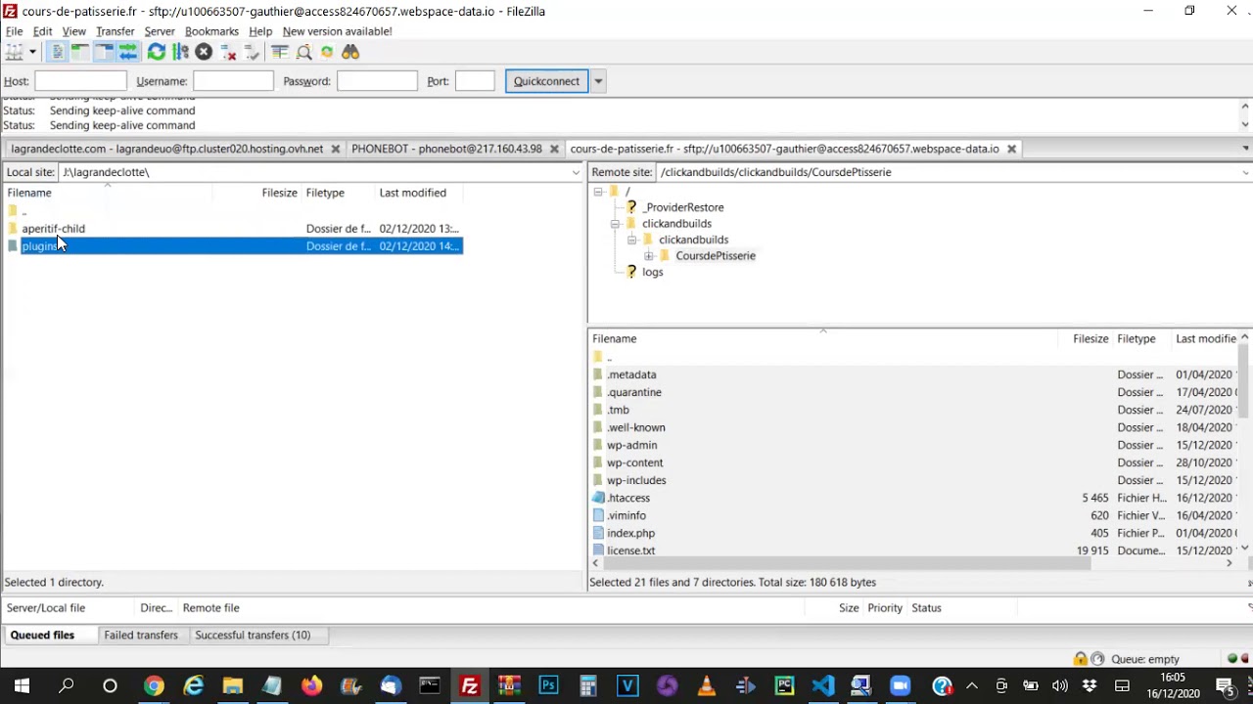Image resolution: width=1253 pixels, height=704 pixels.
Task: Reconnect to last server icon
Action: coord(251,52)
